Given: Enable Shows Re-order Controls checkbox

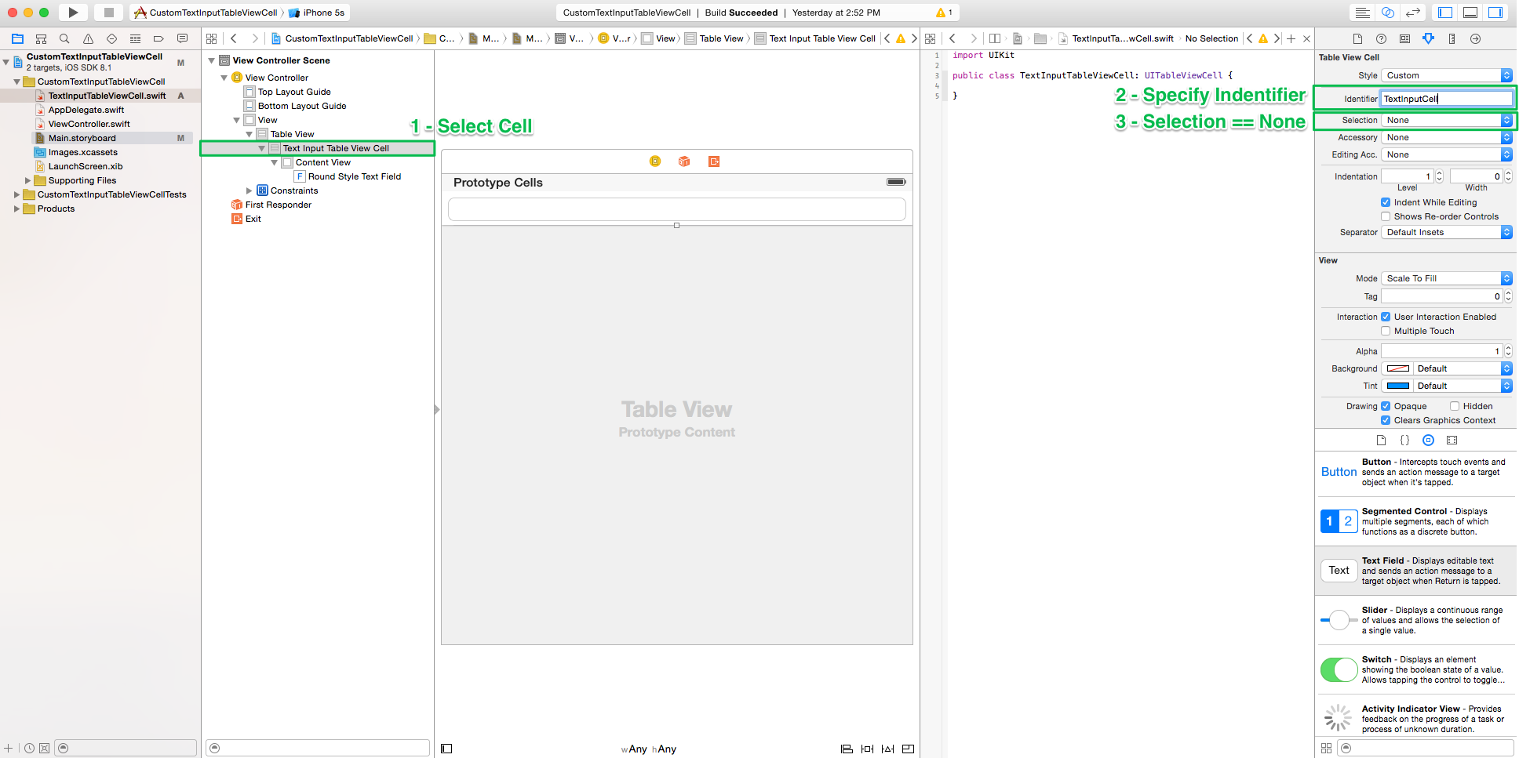Looking at the screenshot, I should coord(1386,216).
